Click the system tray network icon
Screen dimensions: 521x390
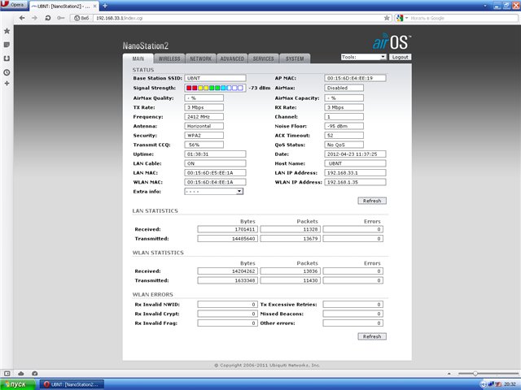coord(491,384)
